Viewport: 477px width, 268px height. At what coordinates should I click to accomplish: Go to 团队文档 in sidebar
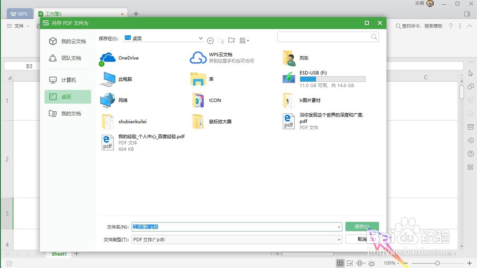(x=68, y=58)
